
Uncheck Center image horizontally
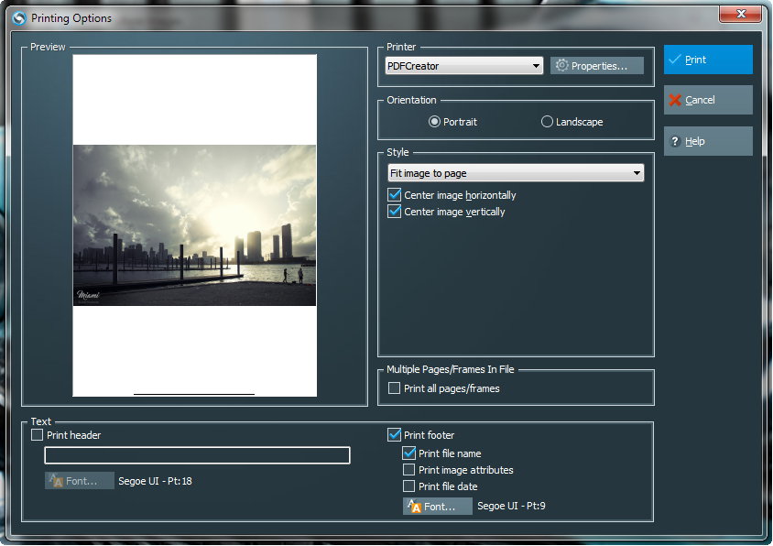[x=395, y=195]
